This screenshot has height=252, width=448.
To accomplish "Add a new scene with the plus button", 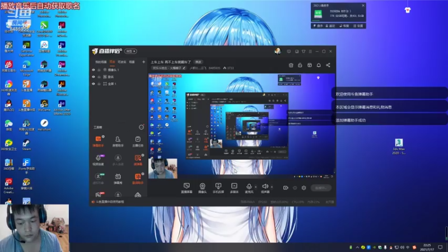I will tap(143, 62).
